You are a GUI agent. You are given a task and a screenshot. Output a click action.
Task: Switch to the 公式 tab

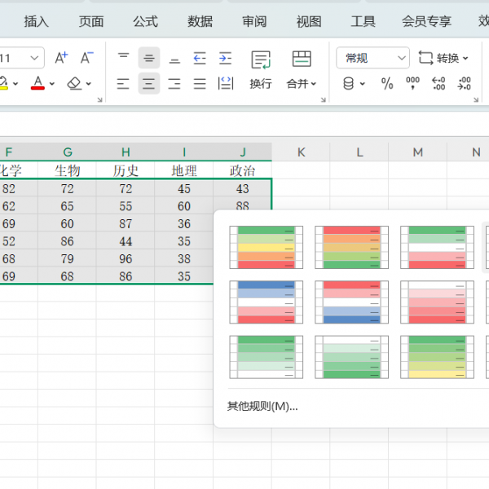click(x=145, y=21)
